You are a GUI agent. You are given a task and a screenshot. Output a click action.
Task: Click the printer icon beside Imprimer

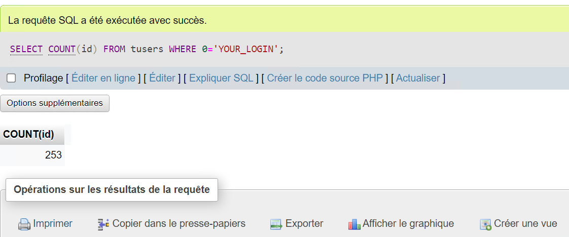coord(24,225)
